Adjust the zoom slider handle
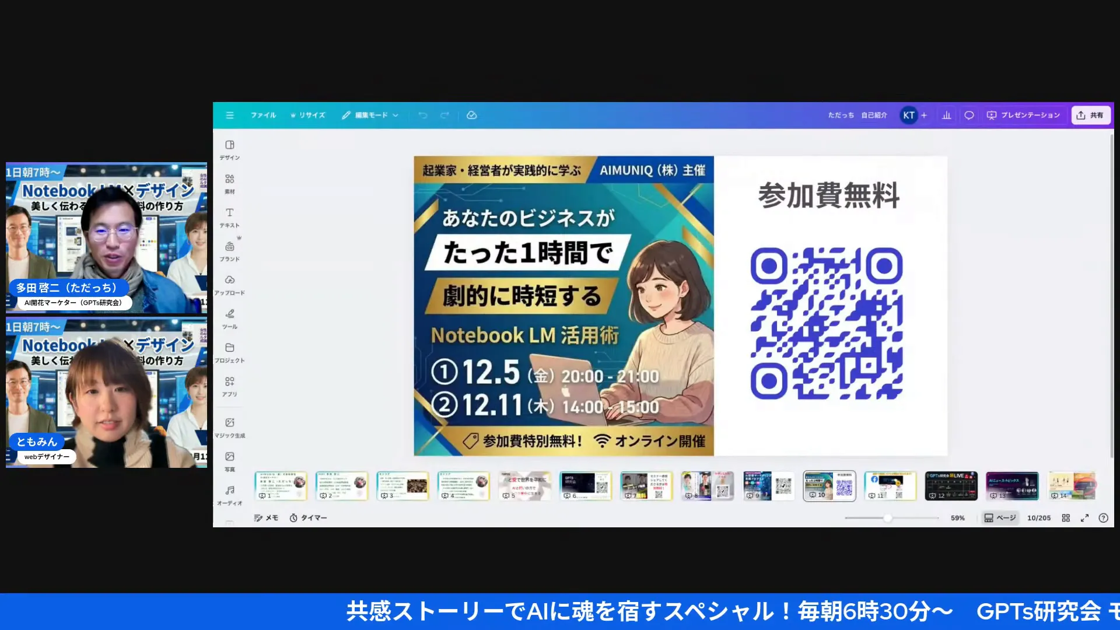Image resolution: width=1120 pixels, height=630 pixels. click(887, 518)
